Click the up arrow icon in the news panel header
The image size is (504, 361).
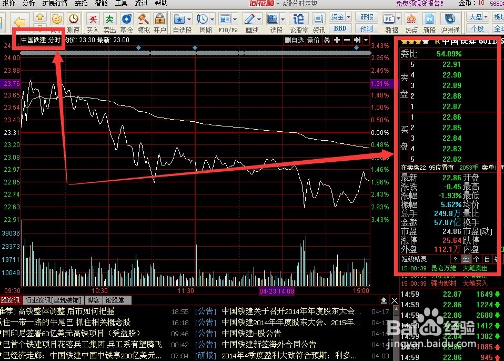click(x=384, y=300)
